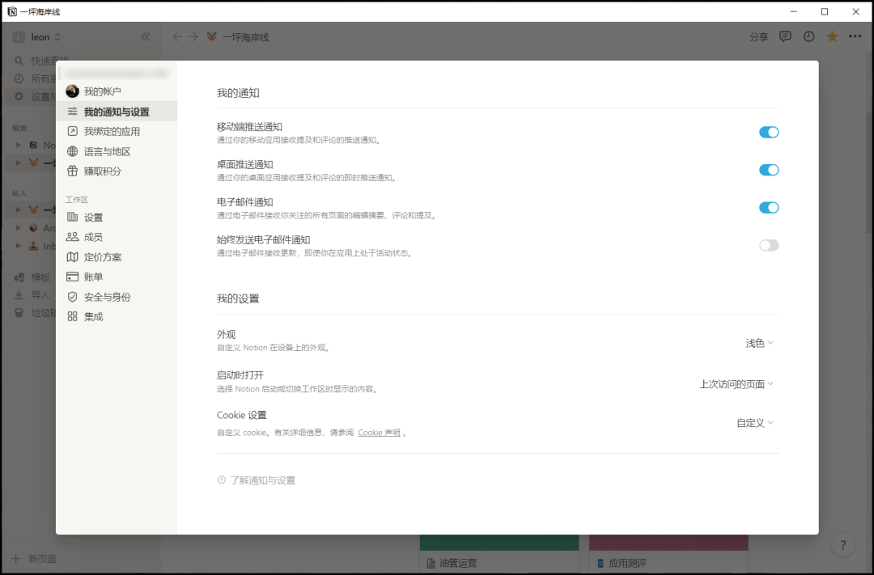This screenshot has width=874, height=575.
Task: Toggle 移动端推送通知 switch off
Action: (769, 132)
